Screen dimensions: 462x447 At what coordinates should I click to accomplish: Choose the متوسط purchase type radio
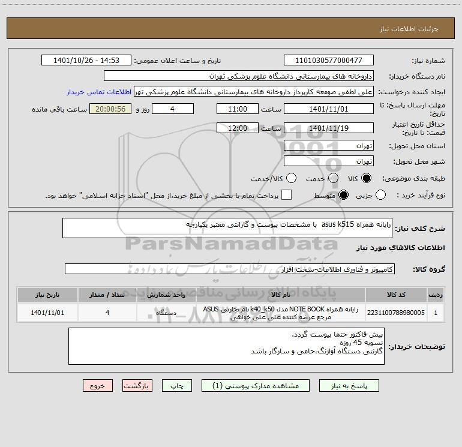click(x=343, y=195)
